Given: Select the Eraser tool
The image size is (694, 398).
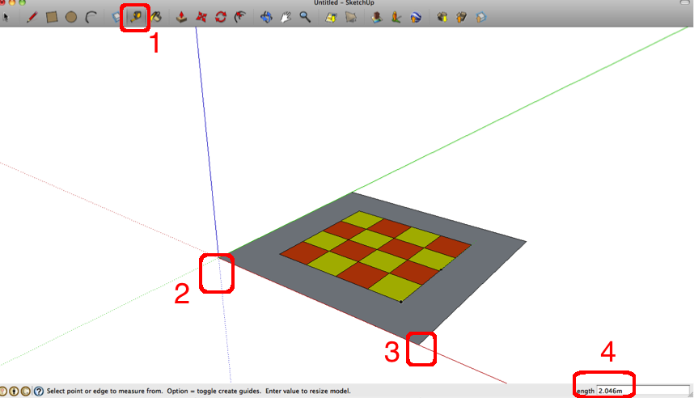Looking at the screenshot, I should pos(116,16).
